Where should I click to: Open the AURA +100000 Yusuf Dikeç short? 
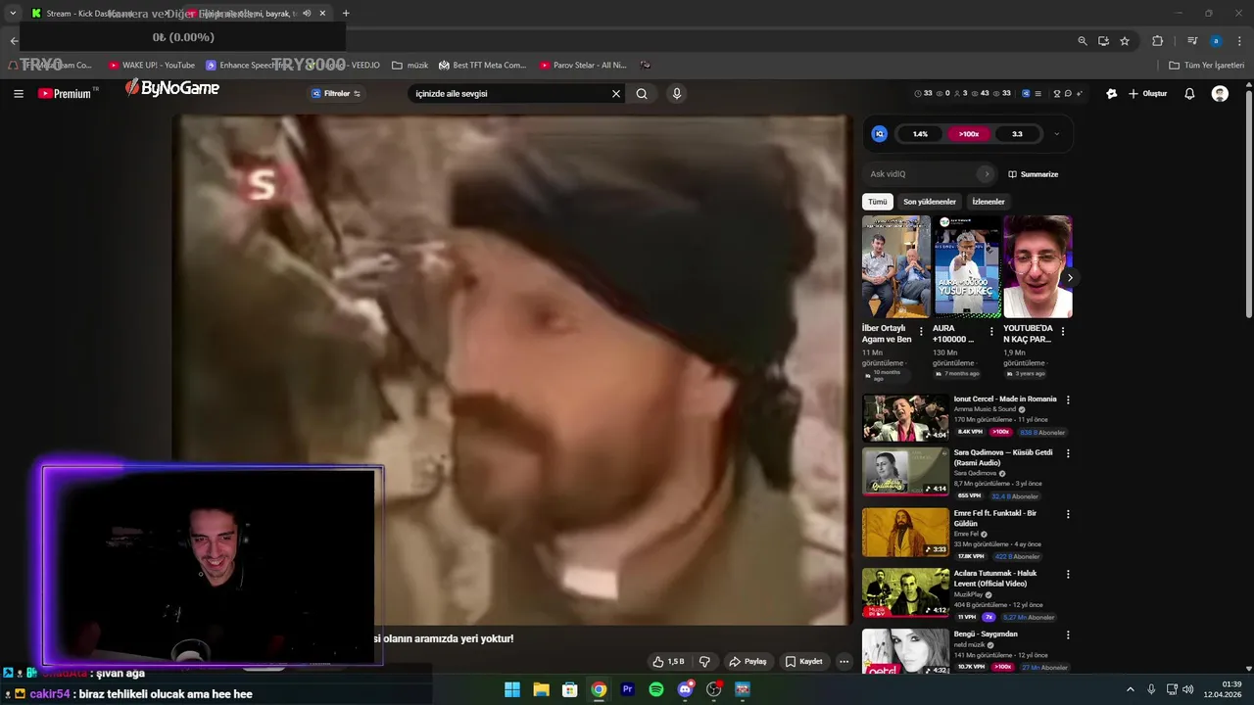click(967, 266)
